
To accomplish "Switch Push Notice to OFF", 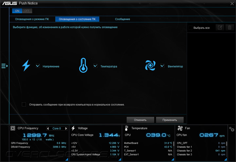I will [x=27, y=11].
